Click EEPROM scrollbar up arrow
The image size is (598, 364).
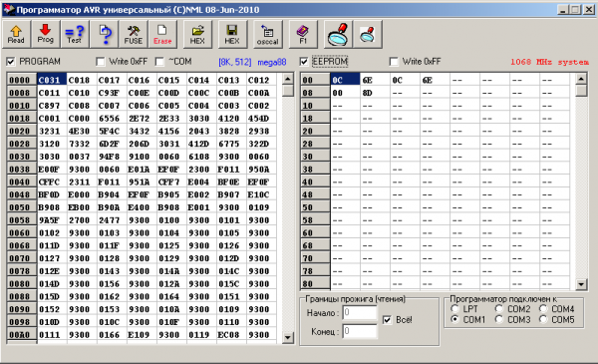pos(581,79)
